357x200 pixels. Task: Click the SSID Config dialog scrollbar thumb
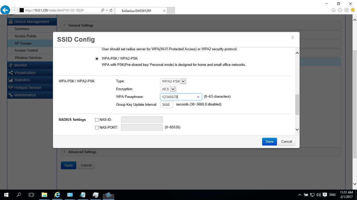click(297, 105)
